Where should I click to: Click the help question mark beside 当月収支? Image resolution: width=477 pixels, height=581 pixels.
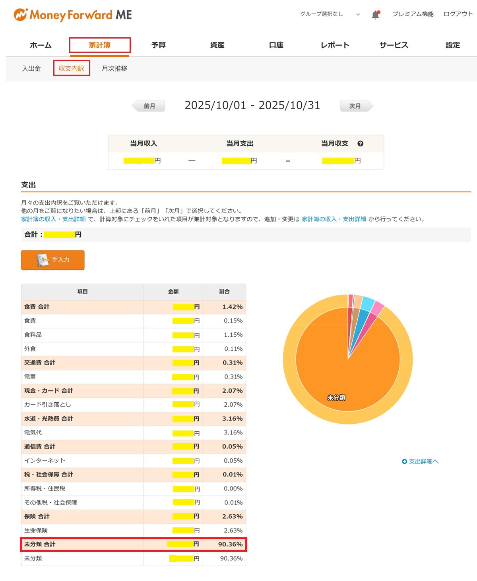[x=360, y=144]
